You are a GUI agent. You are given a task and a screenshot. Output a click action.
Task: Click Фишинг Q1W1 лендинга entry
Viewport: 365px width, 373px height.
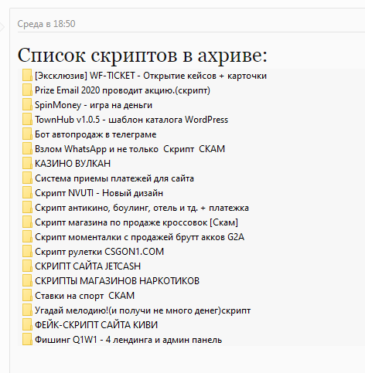click(x=128, y=340)
